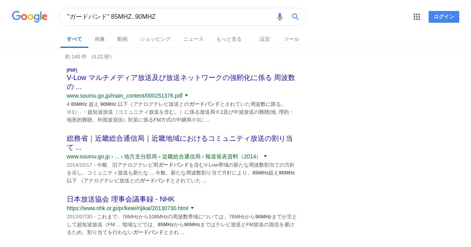
Task: Click the [PDF] label above first result
Action: coord(72,70)
